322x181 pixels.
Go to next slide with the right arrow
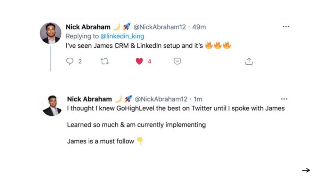pyautogui.click(x=306, y=170)
